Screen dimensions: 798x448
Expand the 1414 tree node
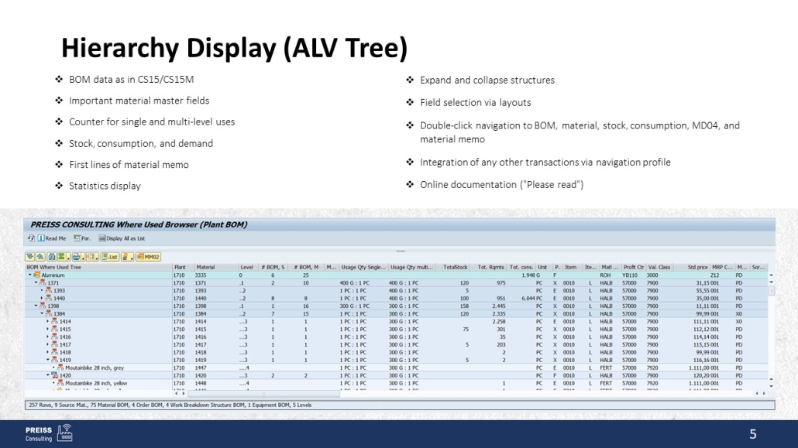pos(48,321)
